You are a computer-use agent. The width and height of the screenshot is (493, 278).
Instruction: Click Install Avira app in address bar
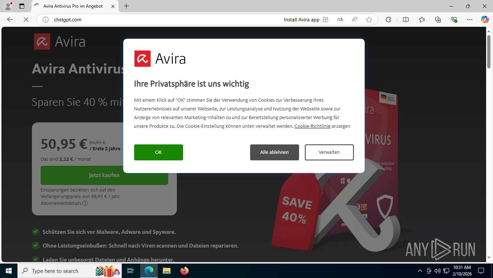302,20
